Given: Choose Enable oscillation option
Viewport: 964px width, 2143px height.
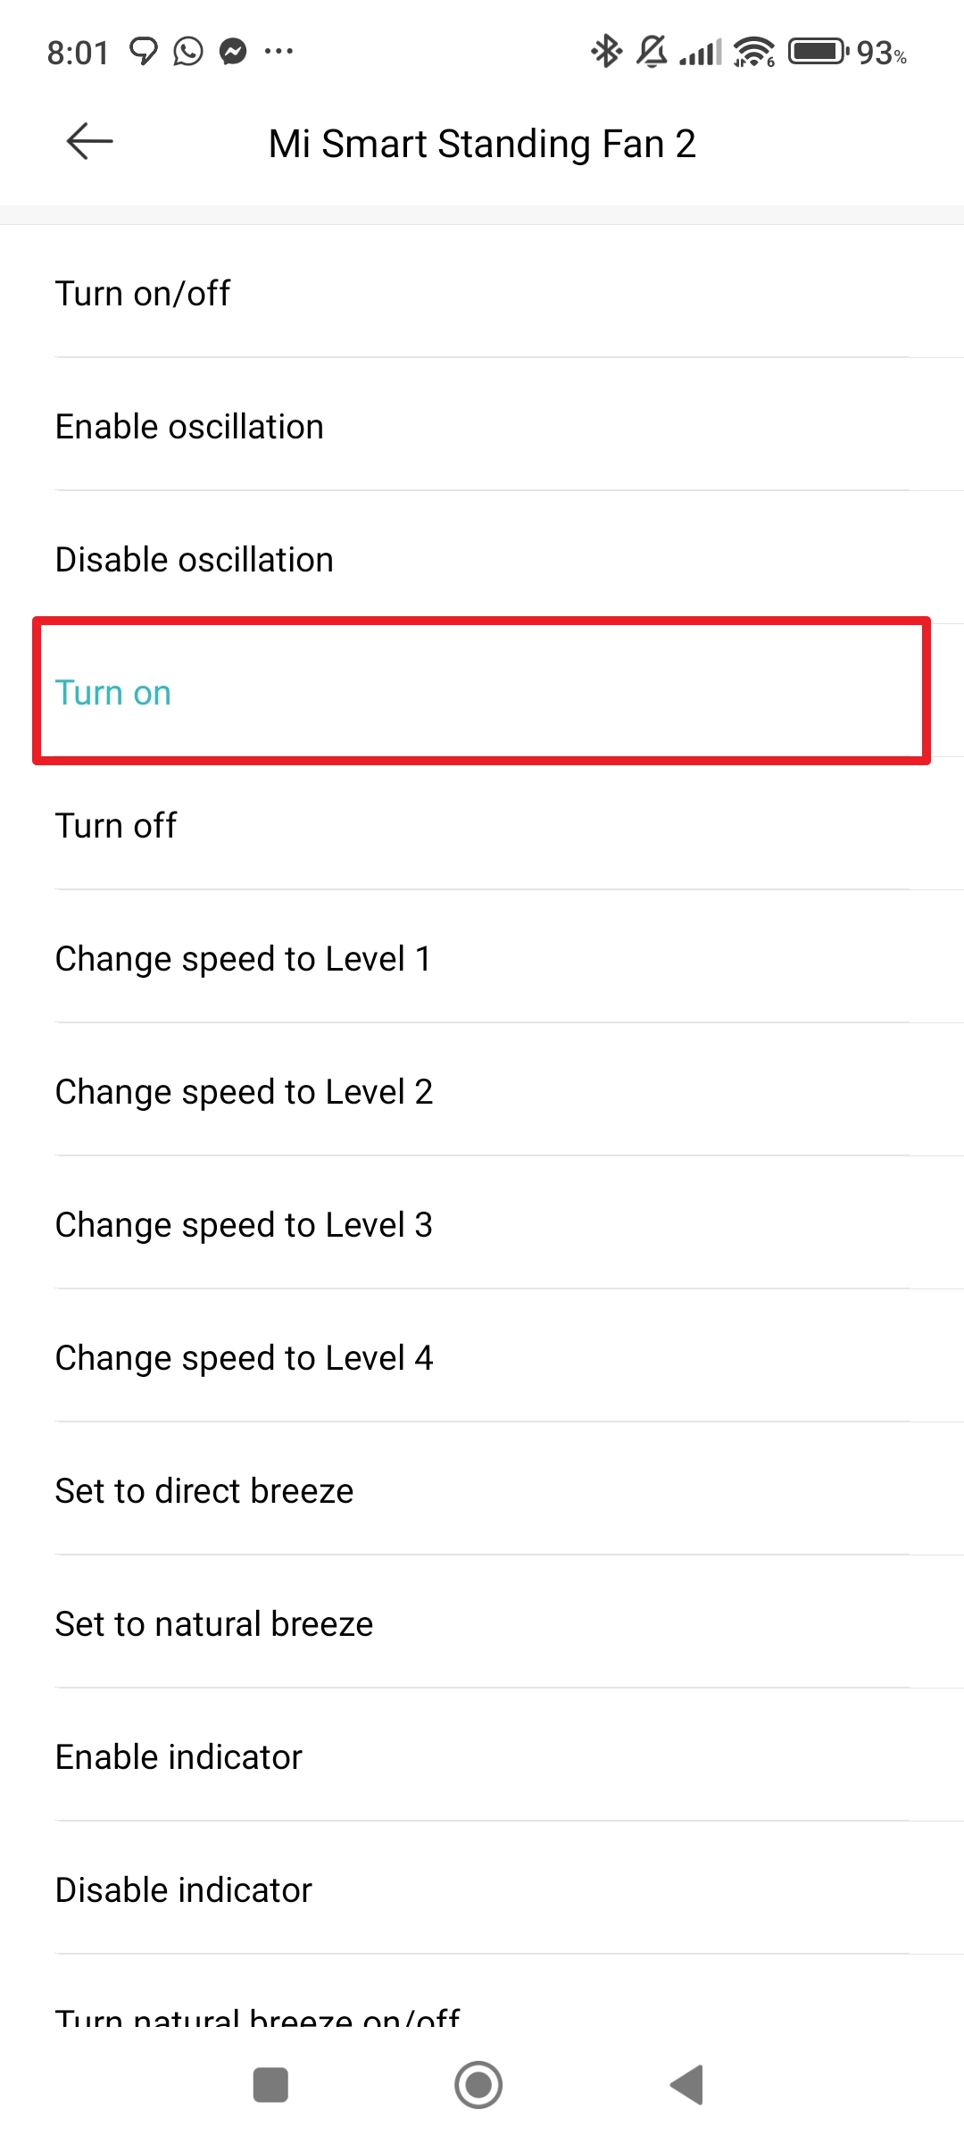Looking at the screenshot, I should [482, 426].
